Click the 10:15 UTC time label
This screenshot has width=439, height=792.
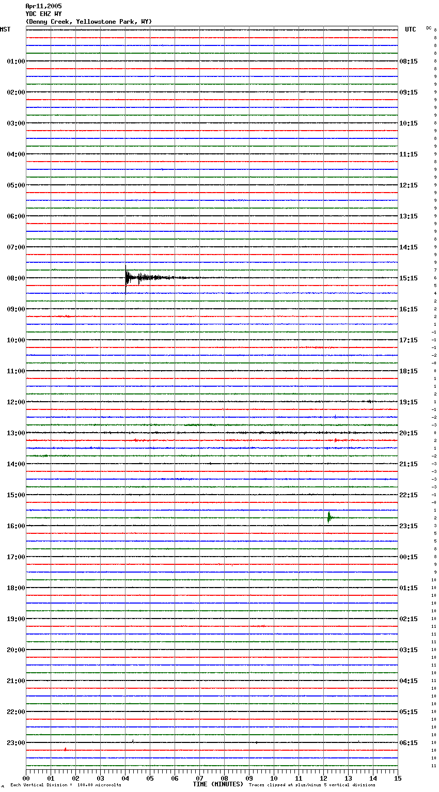click(x=409, y=123)
